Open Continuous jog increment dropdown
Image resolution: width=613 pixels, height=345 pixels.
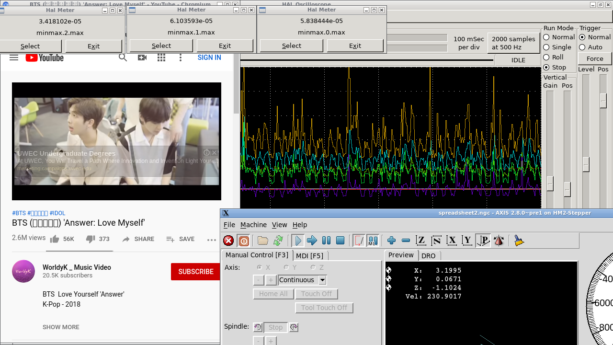pyautogui.click(x=322, y=280)
